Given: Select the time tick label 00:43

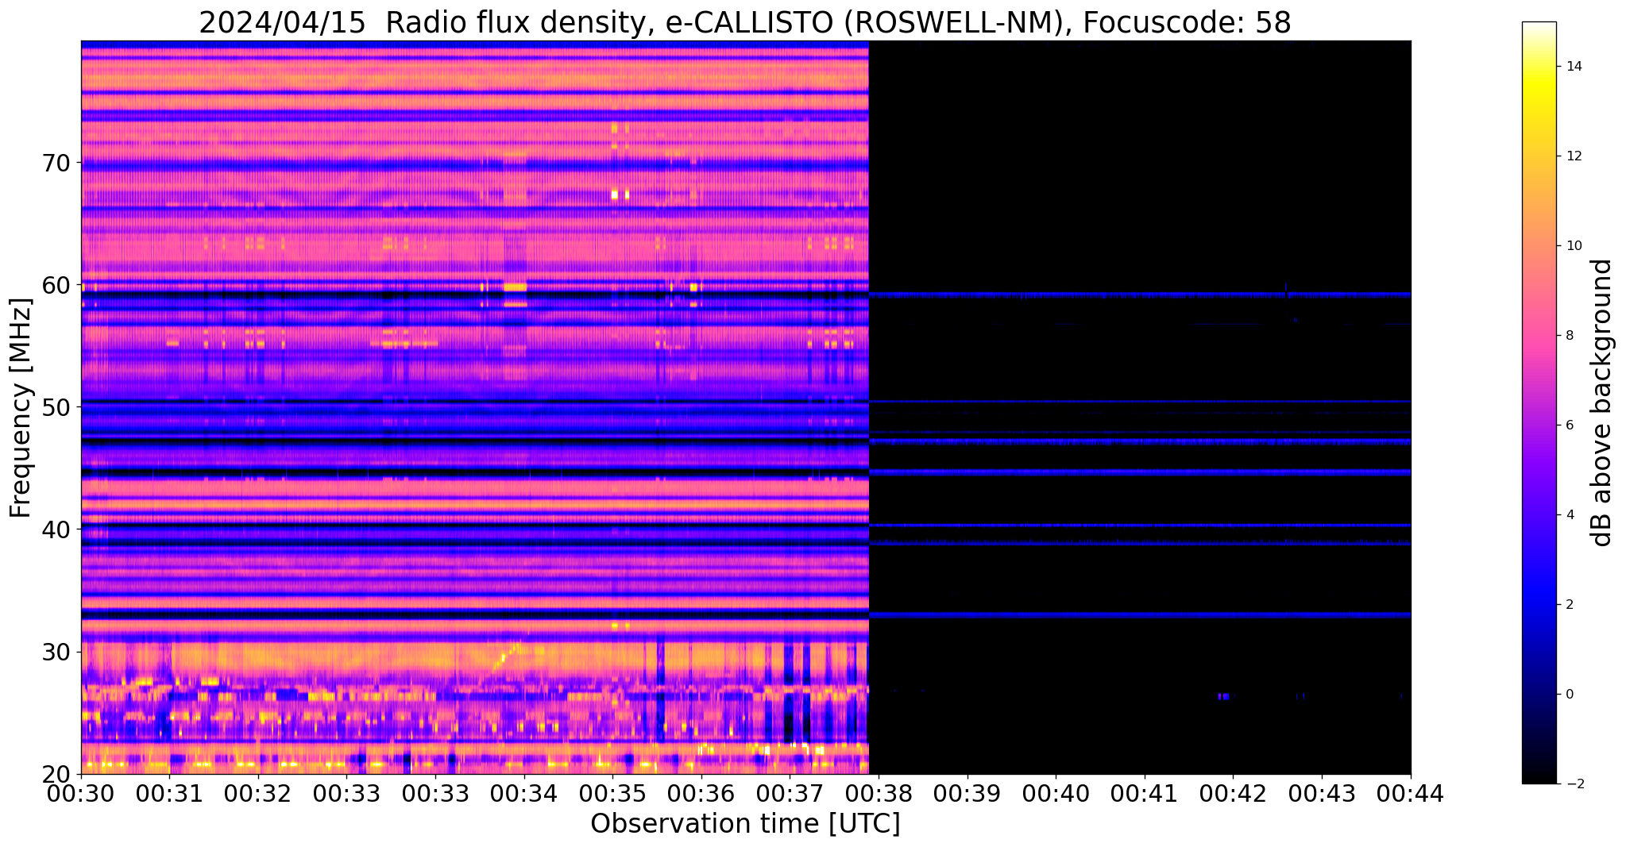Looking at the screenshot, I should click(x=1322, y=794).
